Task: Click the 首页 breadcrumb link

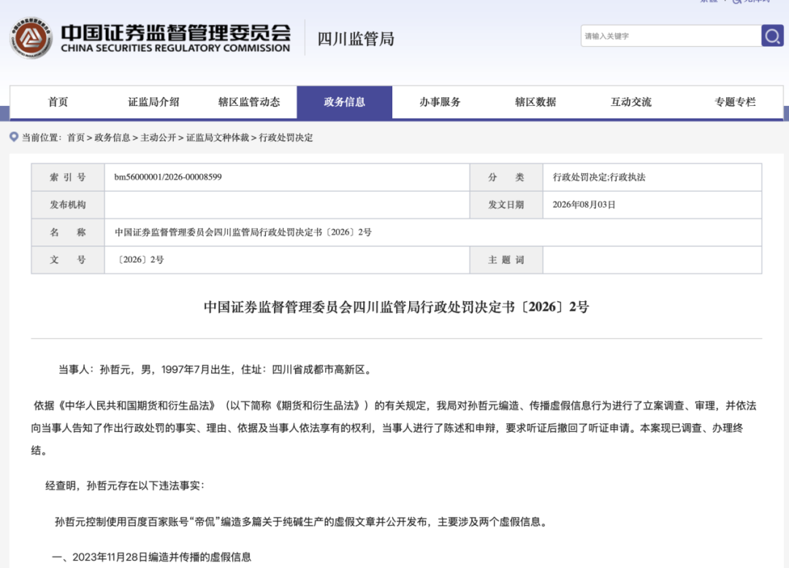Action: 76,137
